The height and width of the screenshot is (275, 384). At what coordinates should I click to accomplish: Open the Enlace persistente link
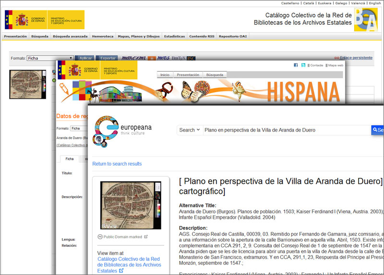[356, 58]
